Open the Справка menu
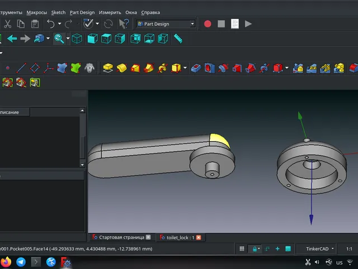358x269 pixels. click(150, 12)
